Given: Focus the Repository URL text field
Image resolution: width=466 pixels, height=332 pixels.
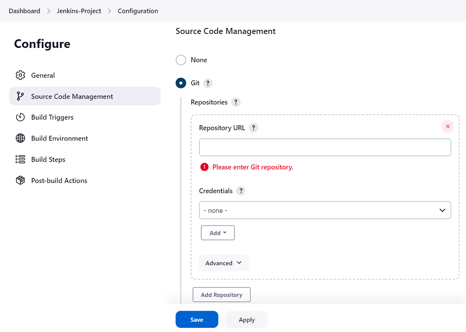Looking at the screenshot, I should [x=325, y=147].
